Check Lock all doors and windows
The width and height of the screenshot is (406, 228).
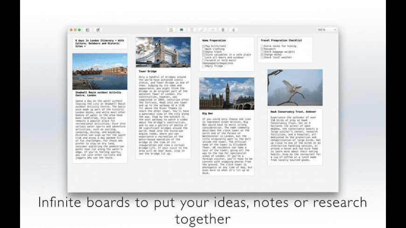tap(203, 58)
